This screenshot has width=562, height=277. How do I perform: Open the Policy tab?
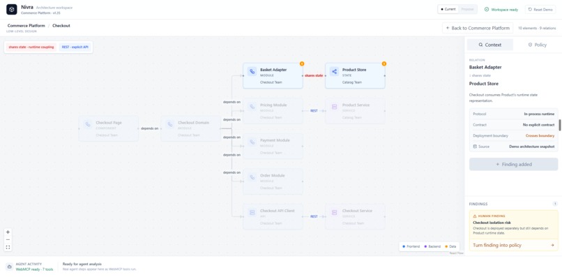[538, 45]
